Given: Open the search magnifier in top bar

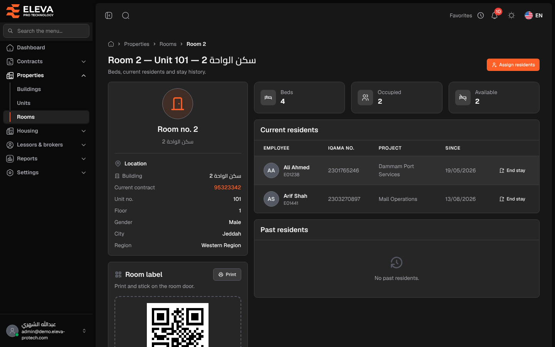Looking at the screenshot, I should [126, 15].
